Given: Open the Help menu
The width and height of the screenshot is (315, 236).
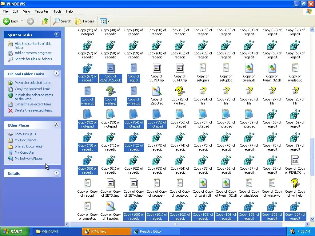Looking at the screenshot, I should [x=69, y=11].
